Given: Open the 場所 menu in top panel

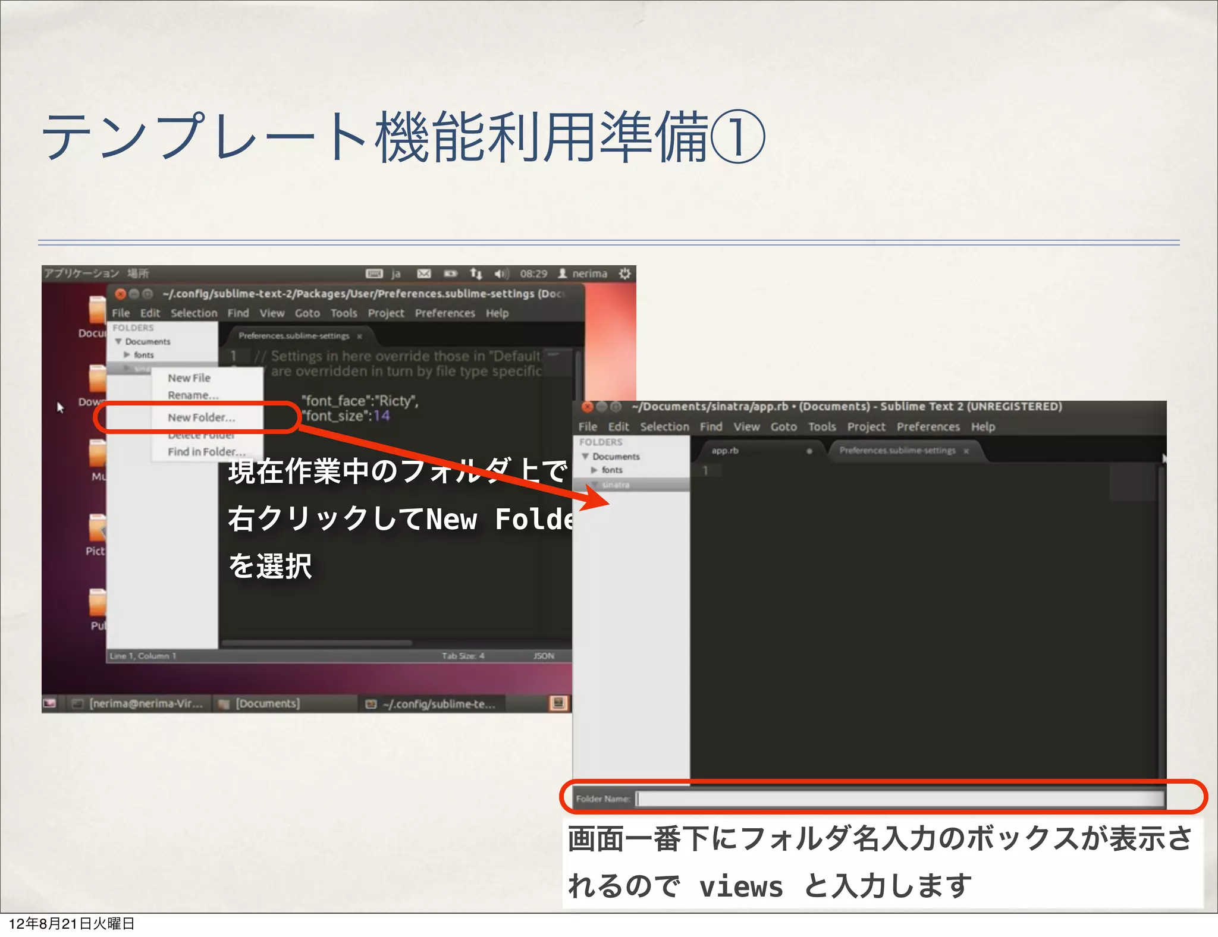Looking at the screenshot, I should point(138,273).
